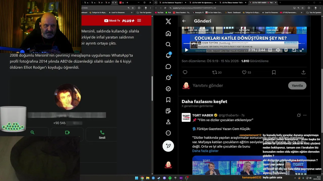Screen dimensions: 323x181
Task: Open verified badge icon in X sidebar
Action: [x=168, y=89]
